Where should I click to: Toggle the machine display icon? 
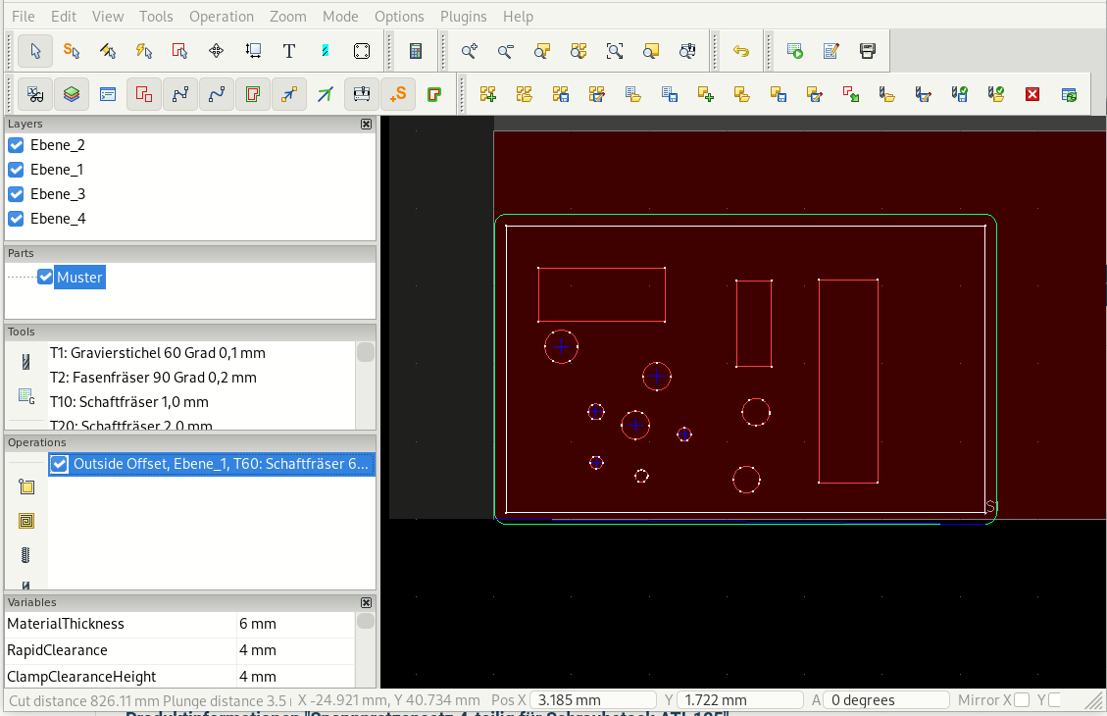pos(362,94)
